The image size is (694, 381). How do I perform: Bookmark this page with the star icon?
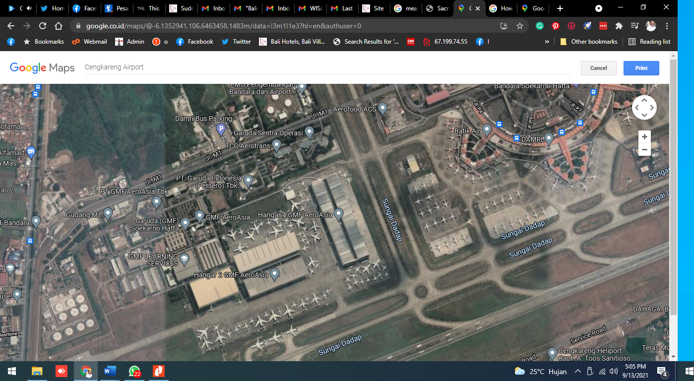(520, 26)
